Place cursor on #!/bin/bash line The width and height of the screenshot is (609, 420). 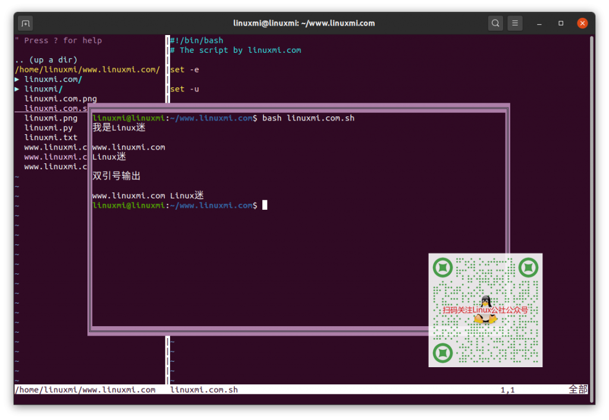click(196, 40)
